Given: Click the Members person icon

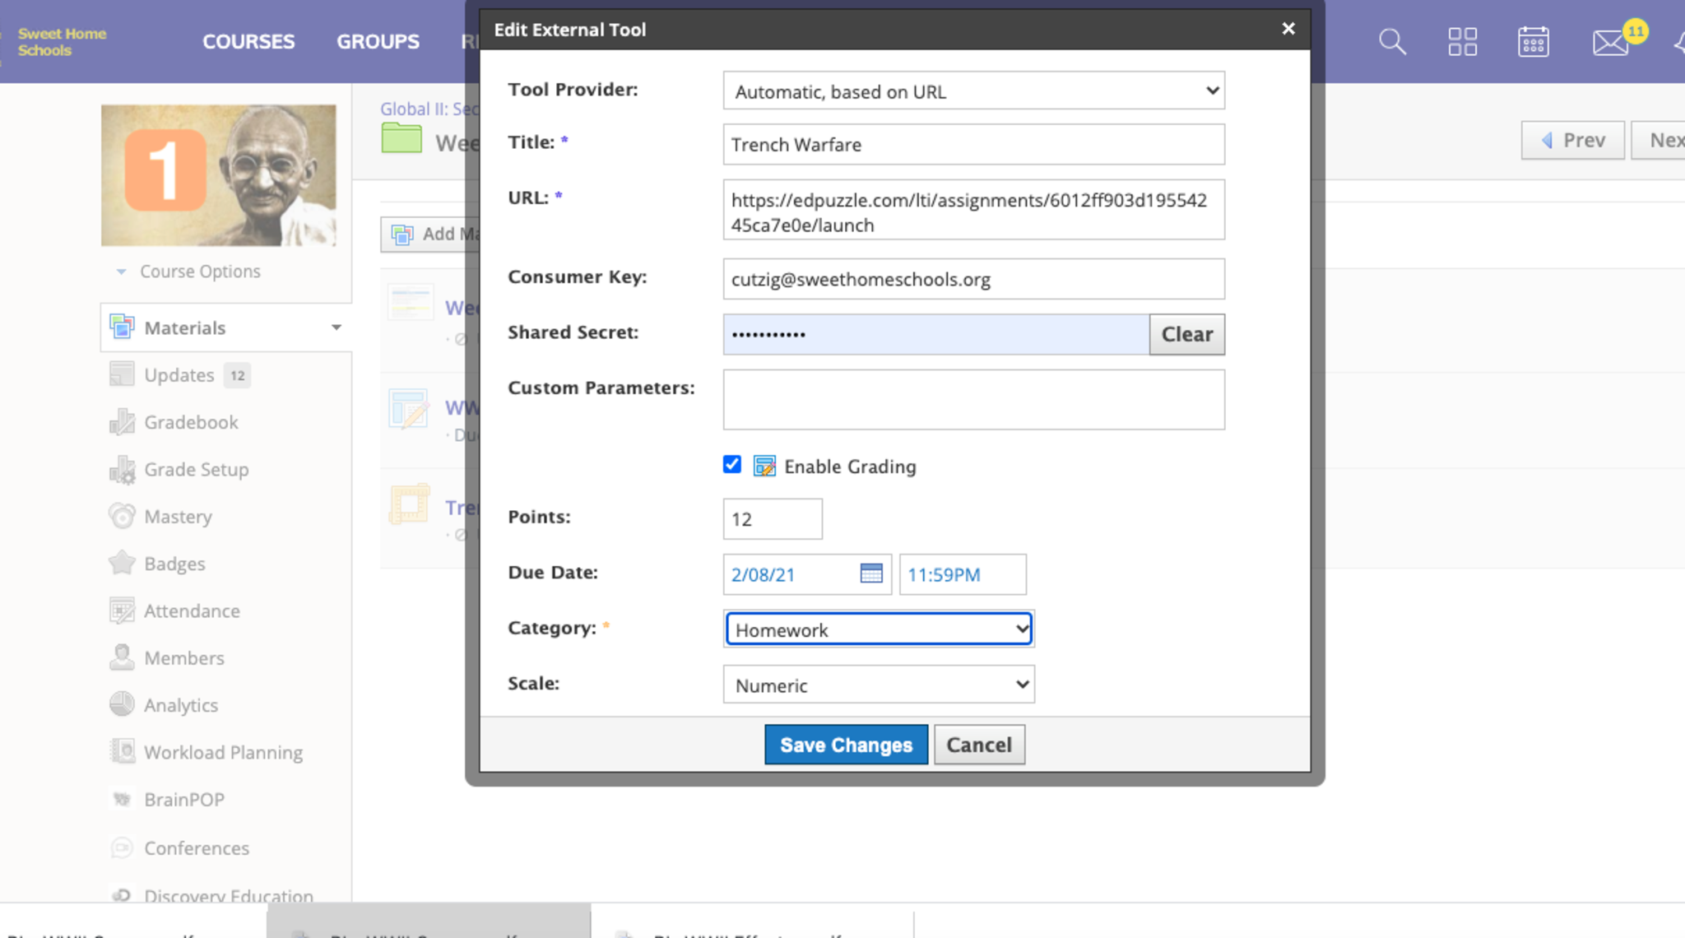Looking at the screenshot, I should point(122,657).
